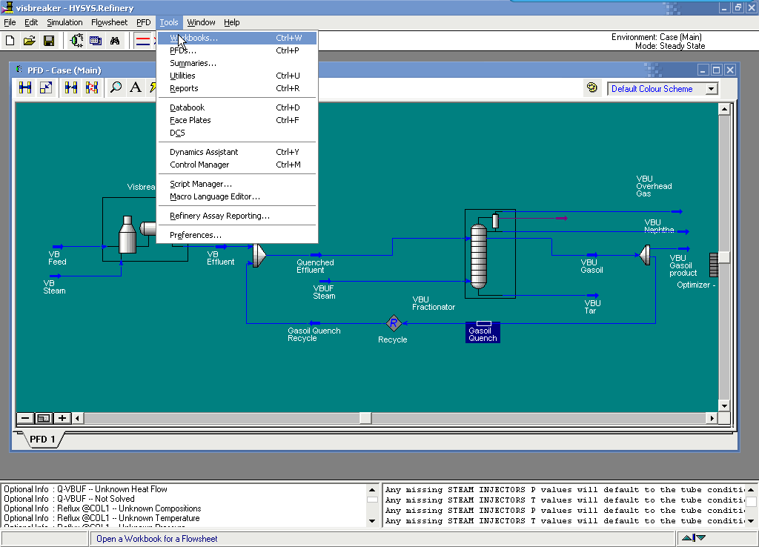Screen dimensions: 759x547
Task: Click the HYSYS application title icon
Action: click(7, 7)
